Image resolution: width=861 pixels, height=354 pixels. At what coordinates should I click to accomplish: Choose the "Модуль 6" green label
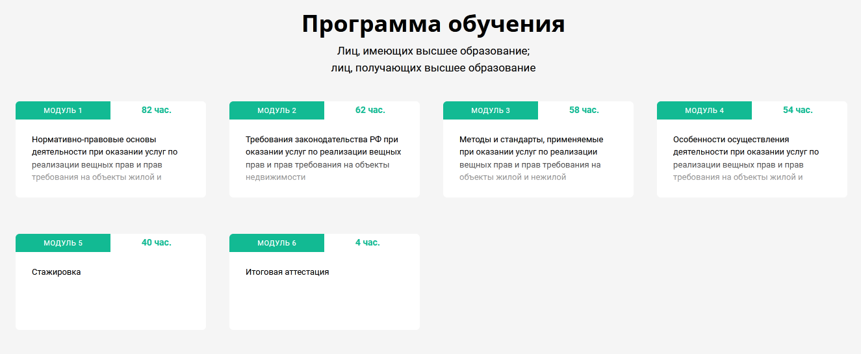point(277,243)
